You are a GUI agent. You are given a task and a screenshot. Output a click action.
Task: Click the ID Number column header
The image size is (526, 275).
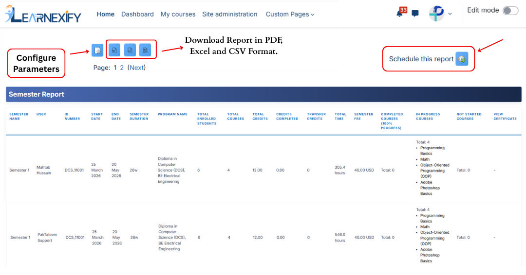coord(72,117)
